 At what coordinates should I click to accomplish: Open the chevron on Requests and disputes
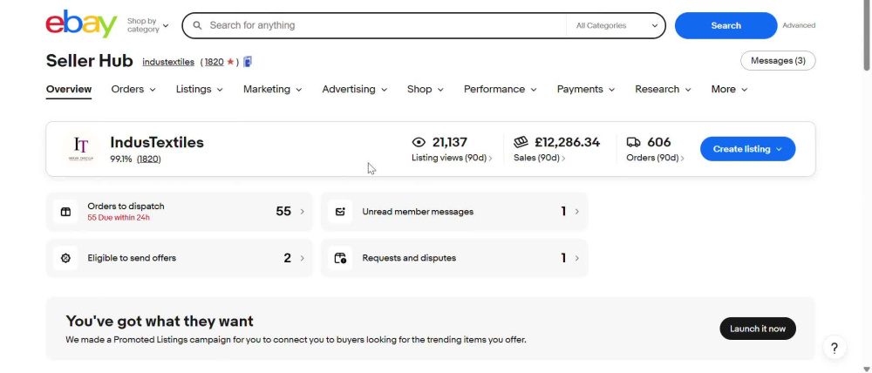coord(576,258)
